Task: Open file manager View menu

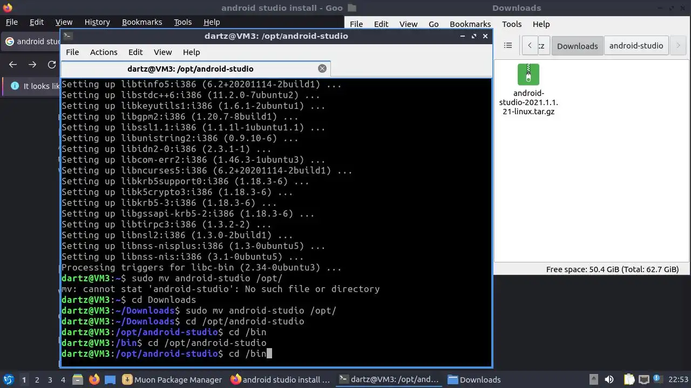Action: (408, 24)
